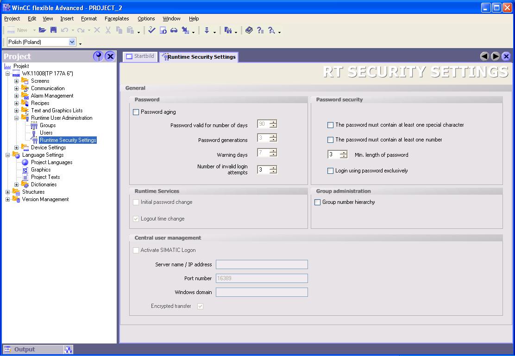Click the Cut scissors icon

tap(108, 30)
